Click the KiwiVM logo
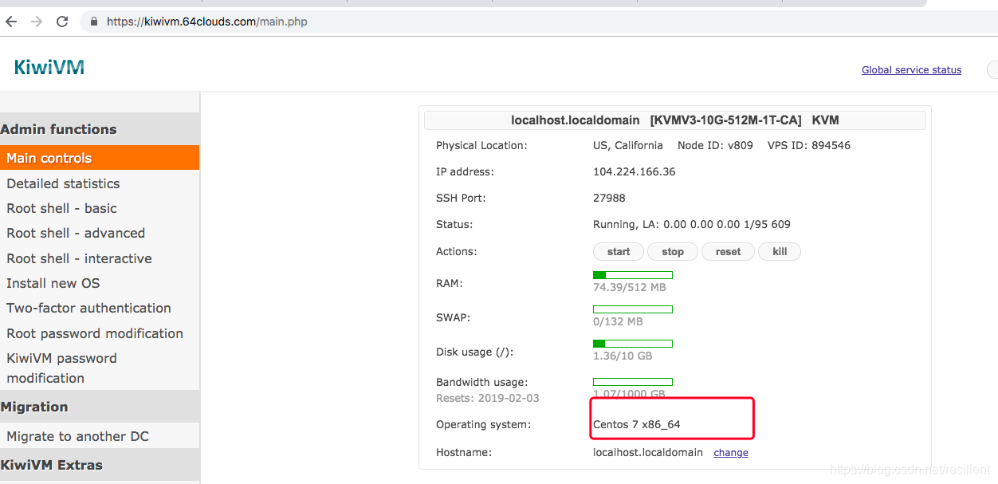Image resolution: width=998 pixels, height=484 pixels. point(49,68)
